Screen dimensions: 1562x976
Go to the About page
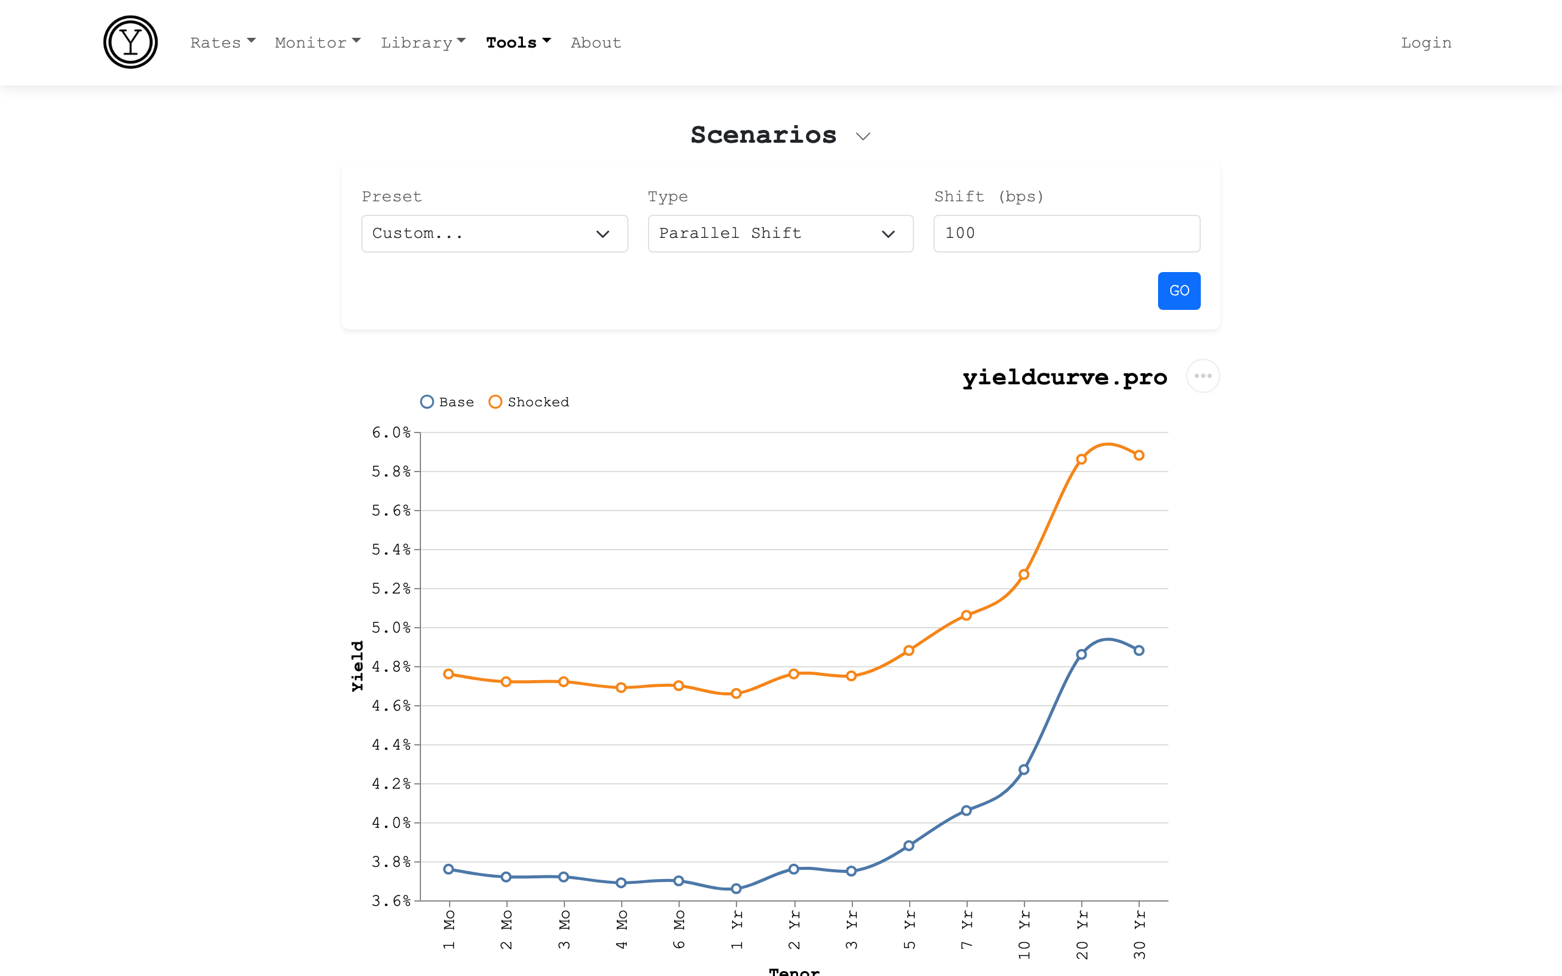(x=595, y=43)
